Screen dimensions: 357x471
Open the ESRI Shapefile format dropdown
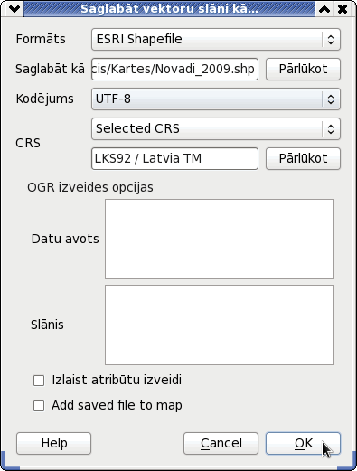tap(216, 40)
